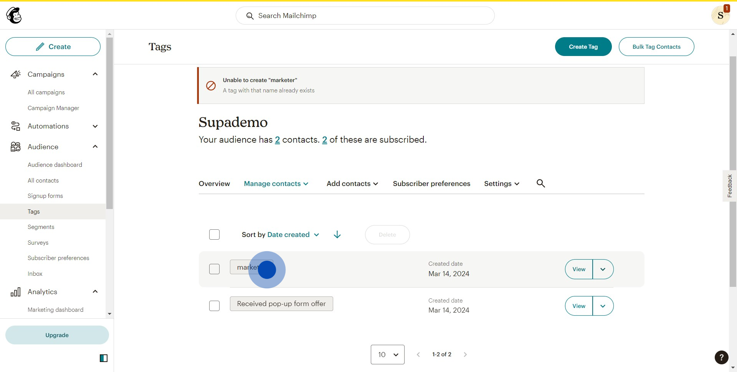This screenshot has height=372, width=737.
Task: Click View for pop-up form offer tag
Action: click(x=579, y=306)
